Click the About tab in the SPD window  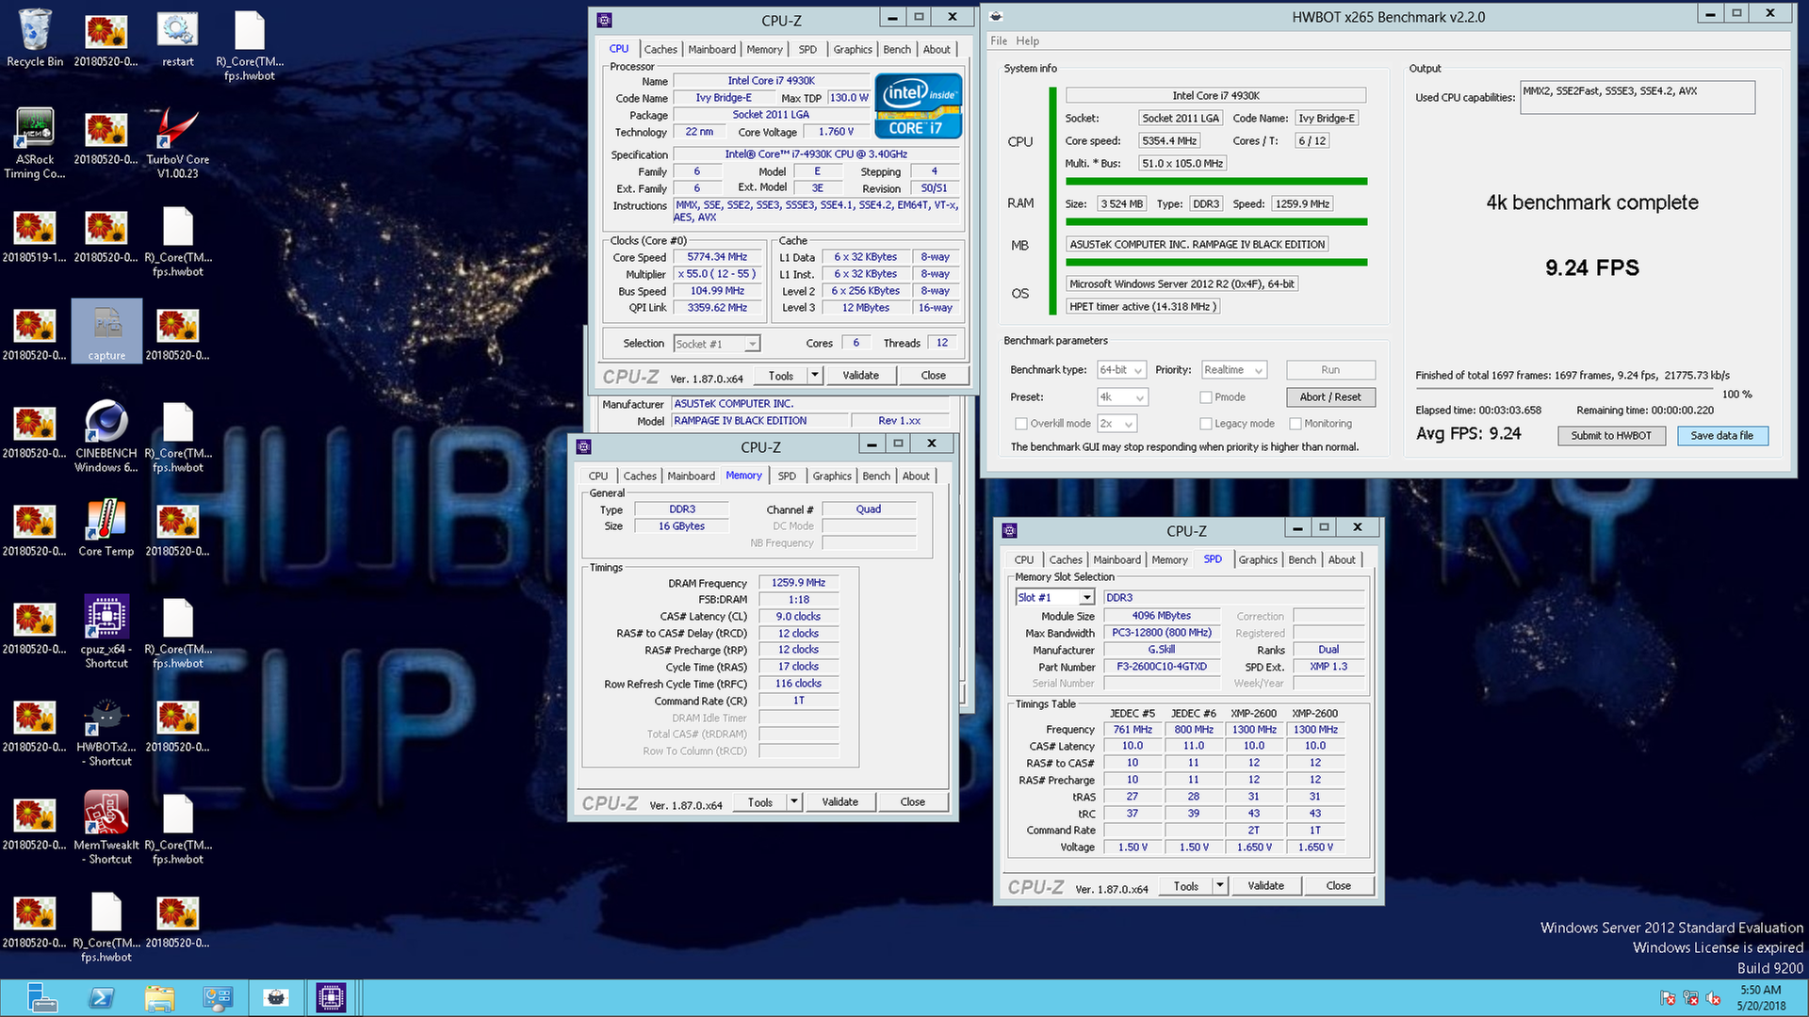(x=1342, y=559)
